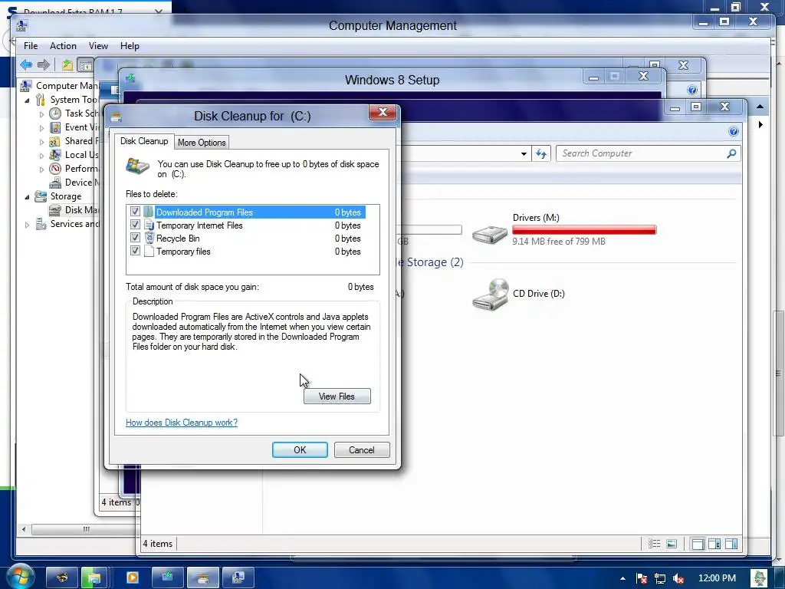This screenshot has height=589, width=785.
Task: Select the Downloaded Program Files row text
Action: pyautogui.click(x=204, y=212)
